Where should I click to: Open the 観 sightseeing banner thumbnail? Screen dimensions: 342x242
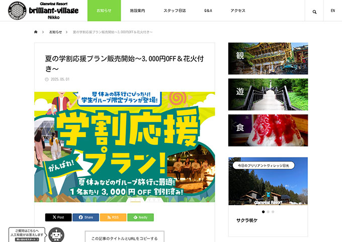click(x=268, y=58)
